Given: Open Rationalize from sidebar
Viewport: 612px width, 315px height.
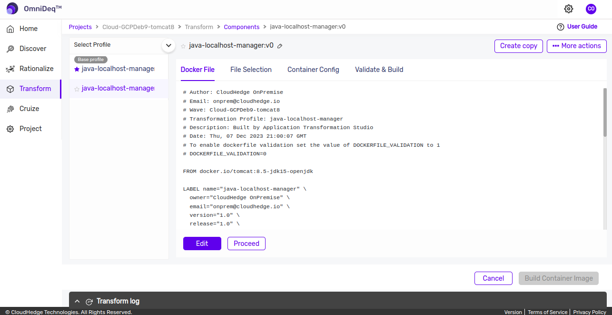Looking at the screenshot, I should (x=36, y=69).
